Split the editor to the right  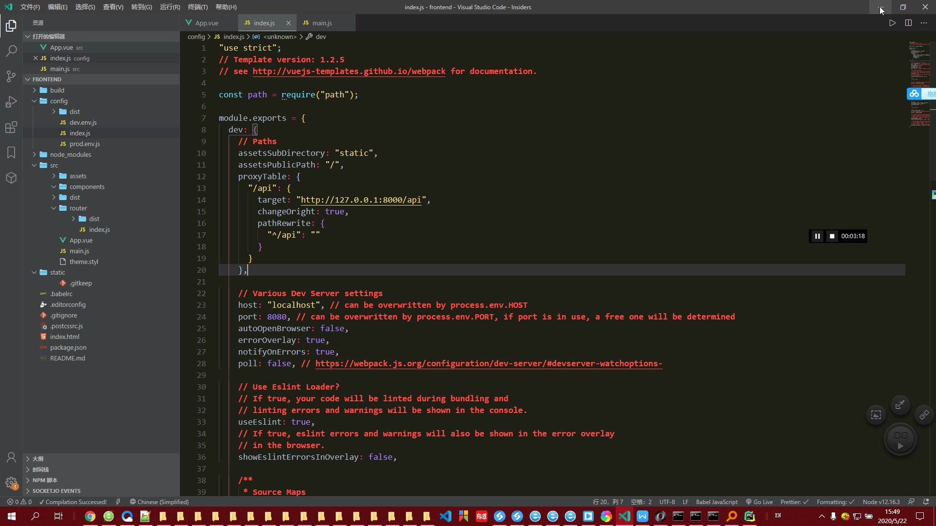coord(908,23)
